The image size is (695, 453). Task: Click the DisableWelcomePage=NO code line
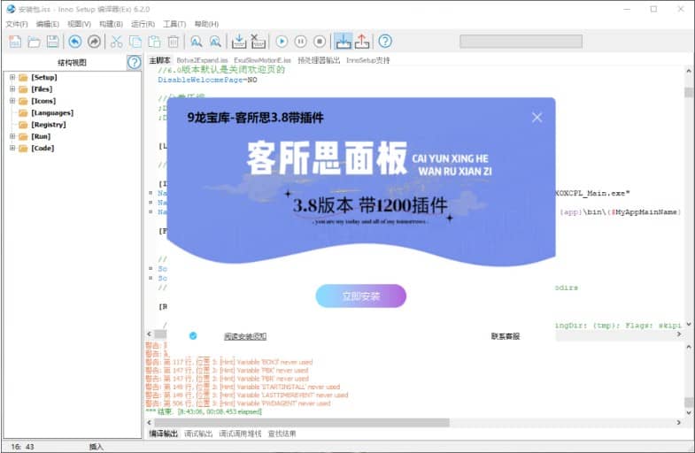(x=207, y=80)
